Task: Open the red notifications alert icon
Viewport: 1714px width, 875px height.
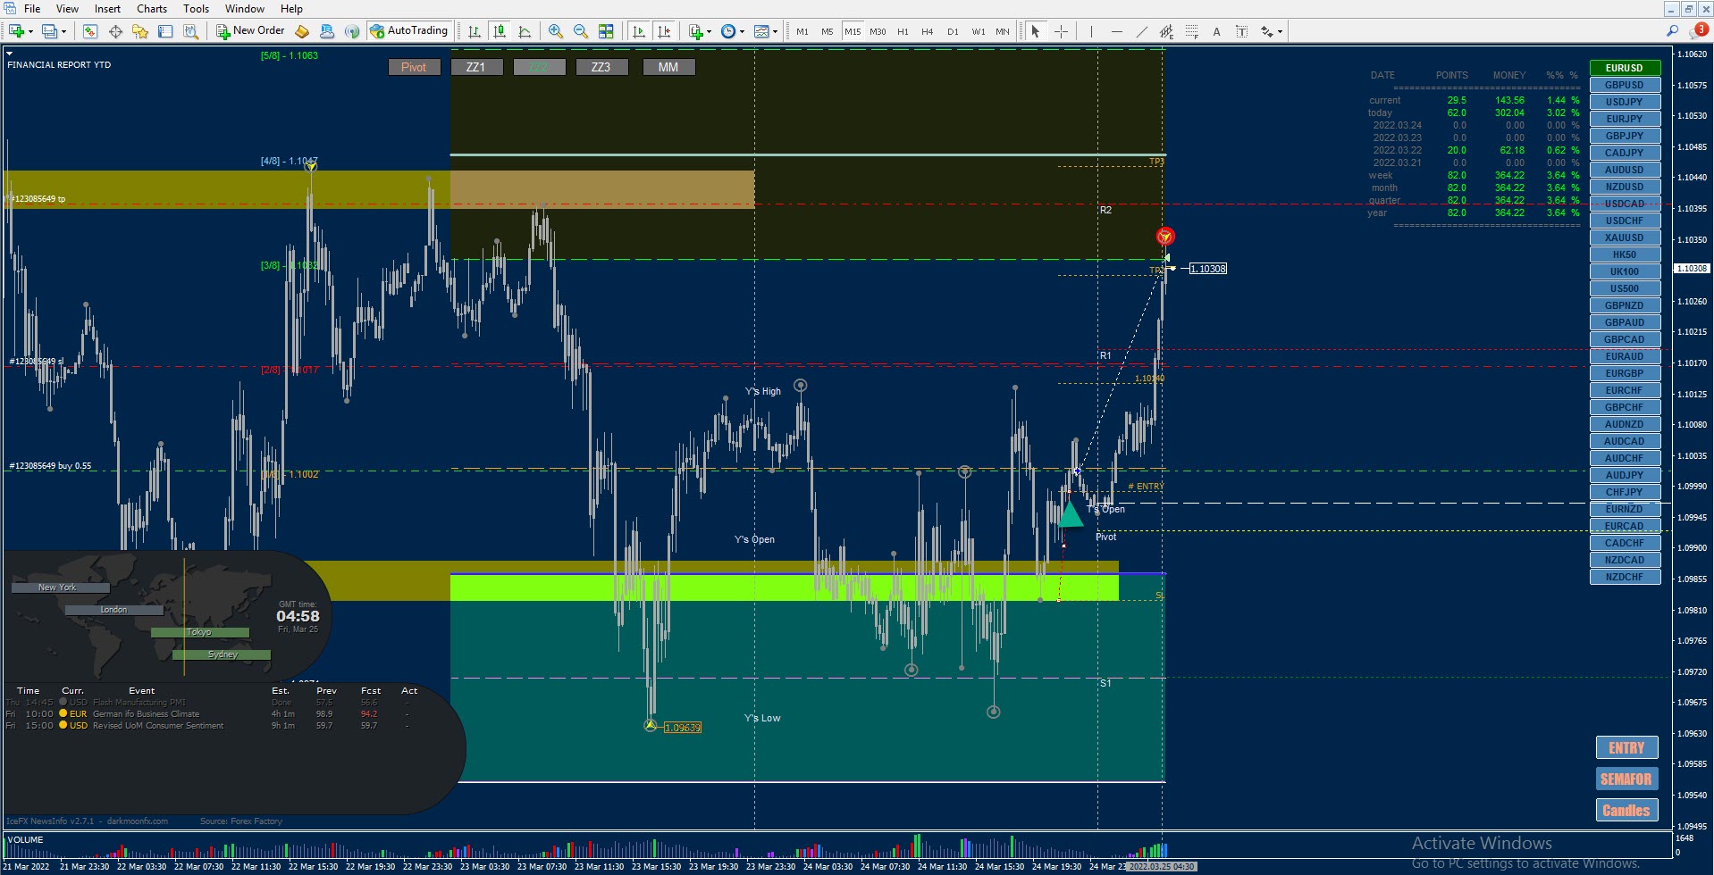Action: (1700, 31)
